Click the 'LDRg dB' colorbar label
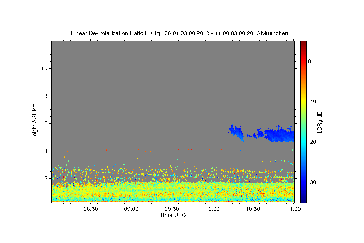364x243 pixels. (319, 122)
